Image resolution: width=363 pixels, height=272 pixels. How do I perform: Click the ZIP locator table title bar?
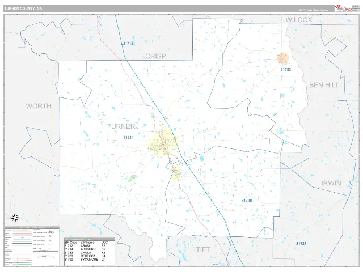(90, 239)
